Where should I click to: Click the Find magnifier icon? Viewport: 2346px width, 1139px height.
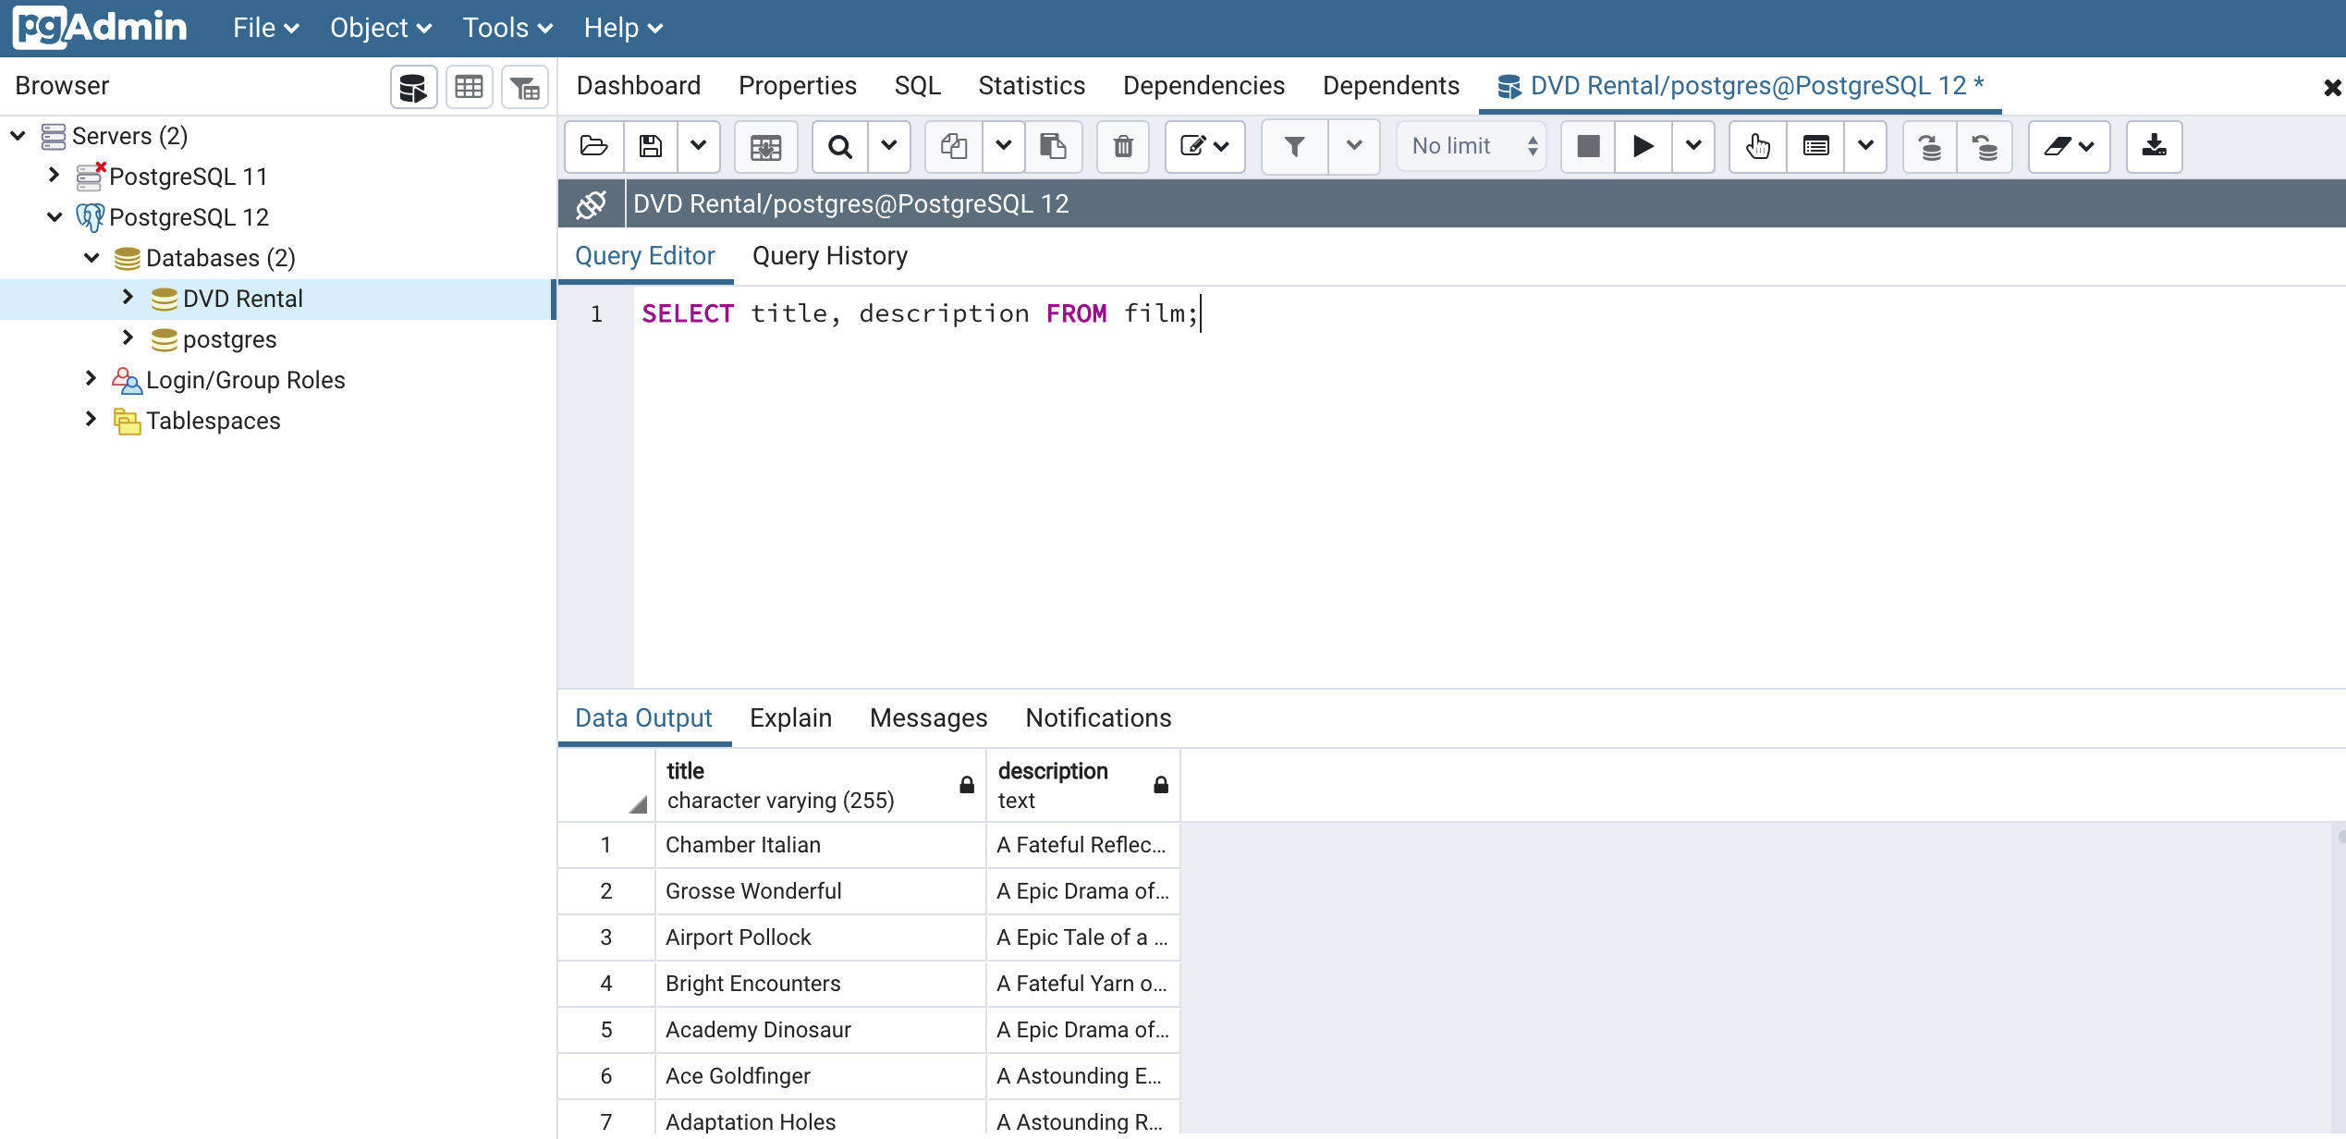(x=839, y=146)
